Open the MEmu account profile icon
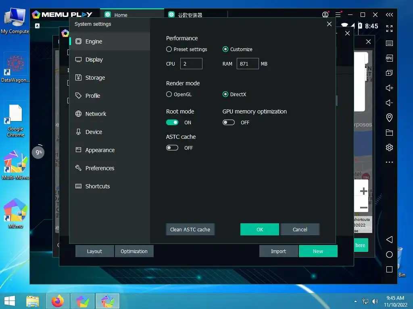413x309 pixels. click(x=325, y=14)
